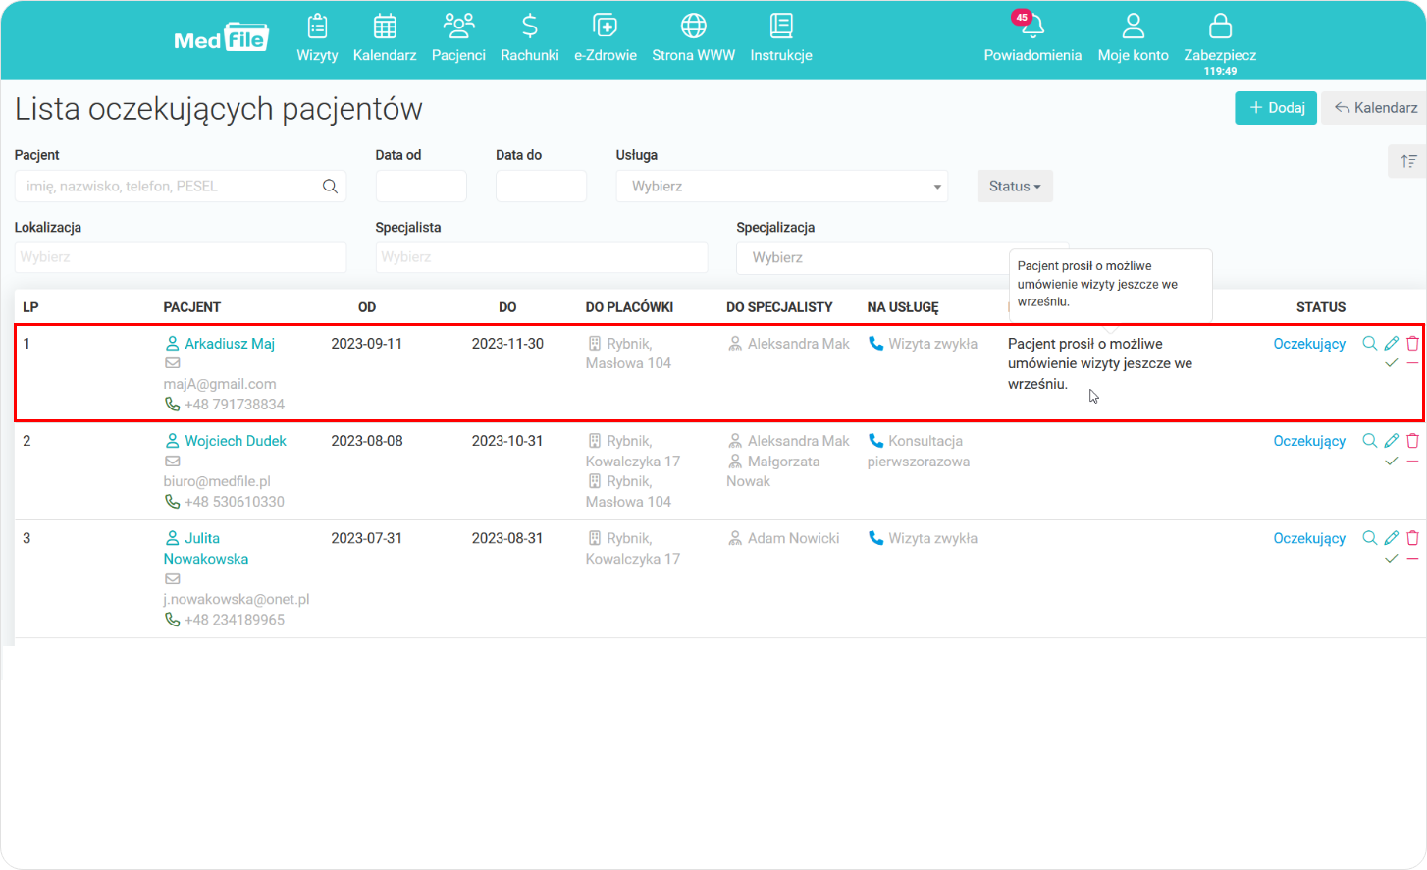
Task: Open Moje konto
Action: coord(1133,38)
